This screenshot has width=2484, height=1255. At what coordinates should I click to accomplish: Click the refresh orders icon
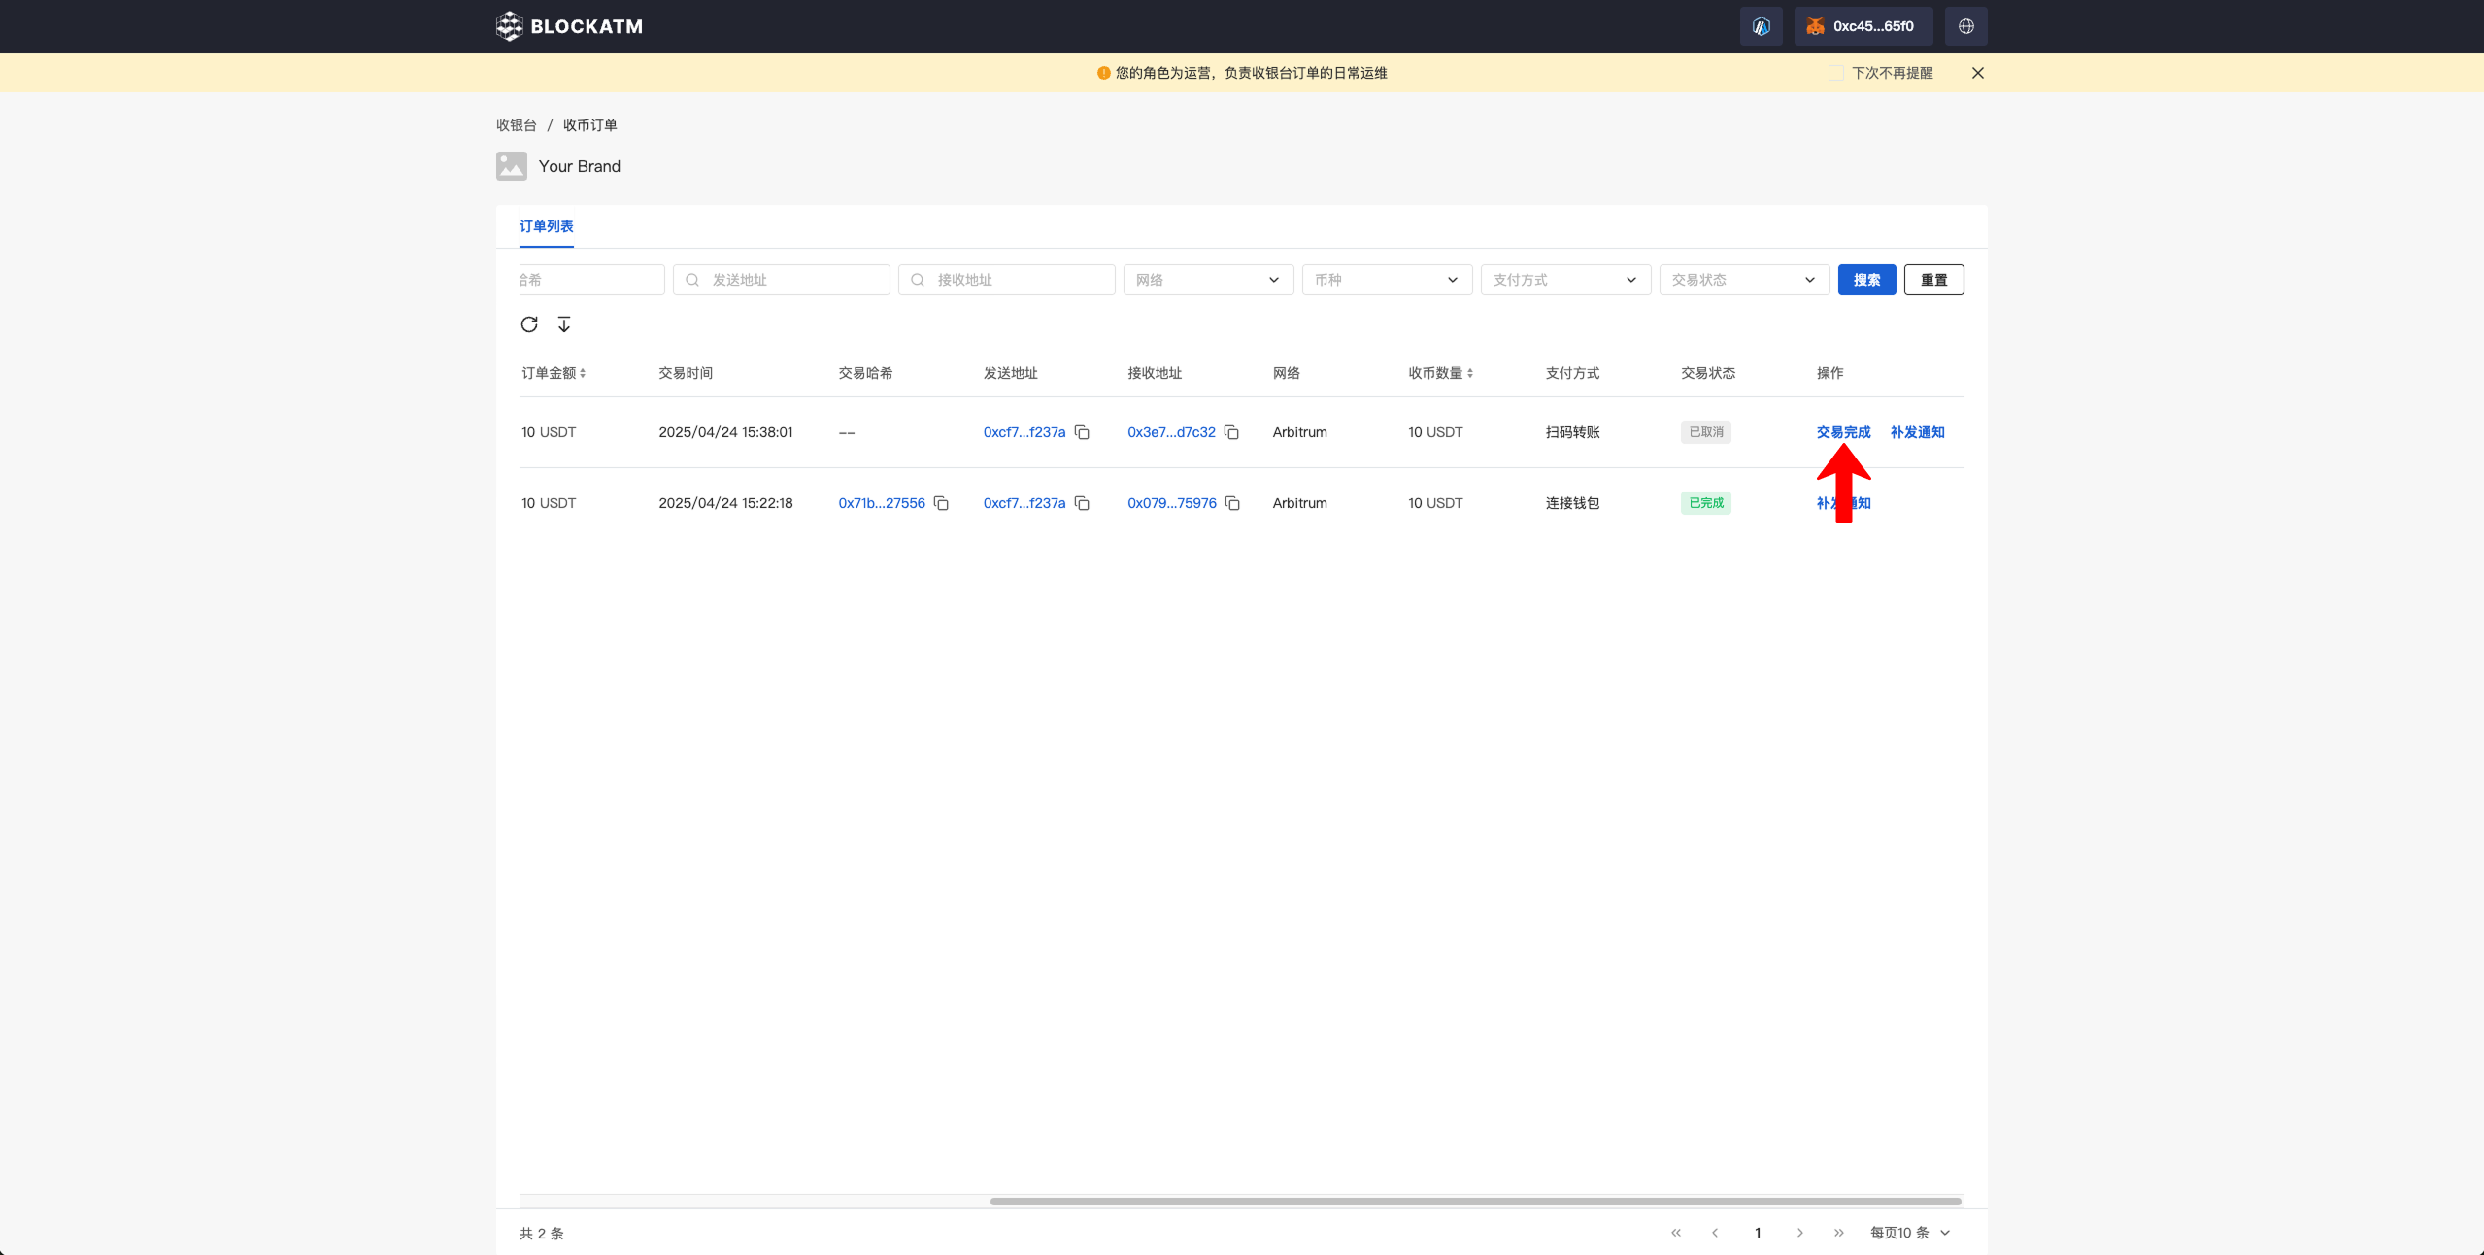point(529,324)
